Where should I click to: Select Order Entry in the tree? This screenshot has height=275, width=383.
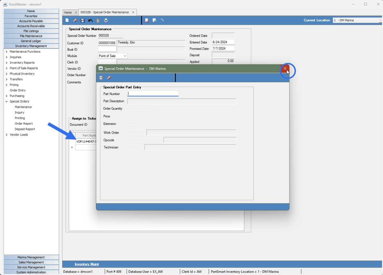pyautogui.click(x=18, y=90)
